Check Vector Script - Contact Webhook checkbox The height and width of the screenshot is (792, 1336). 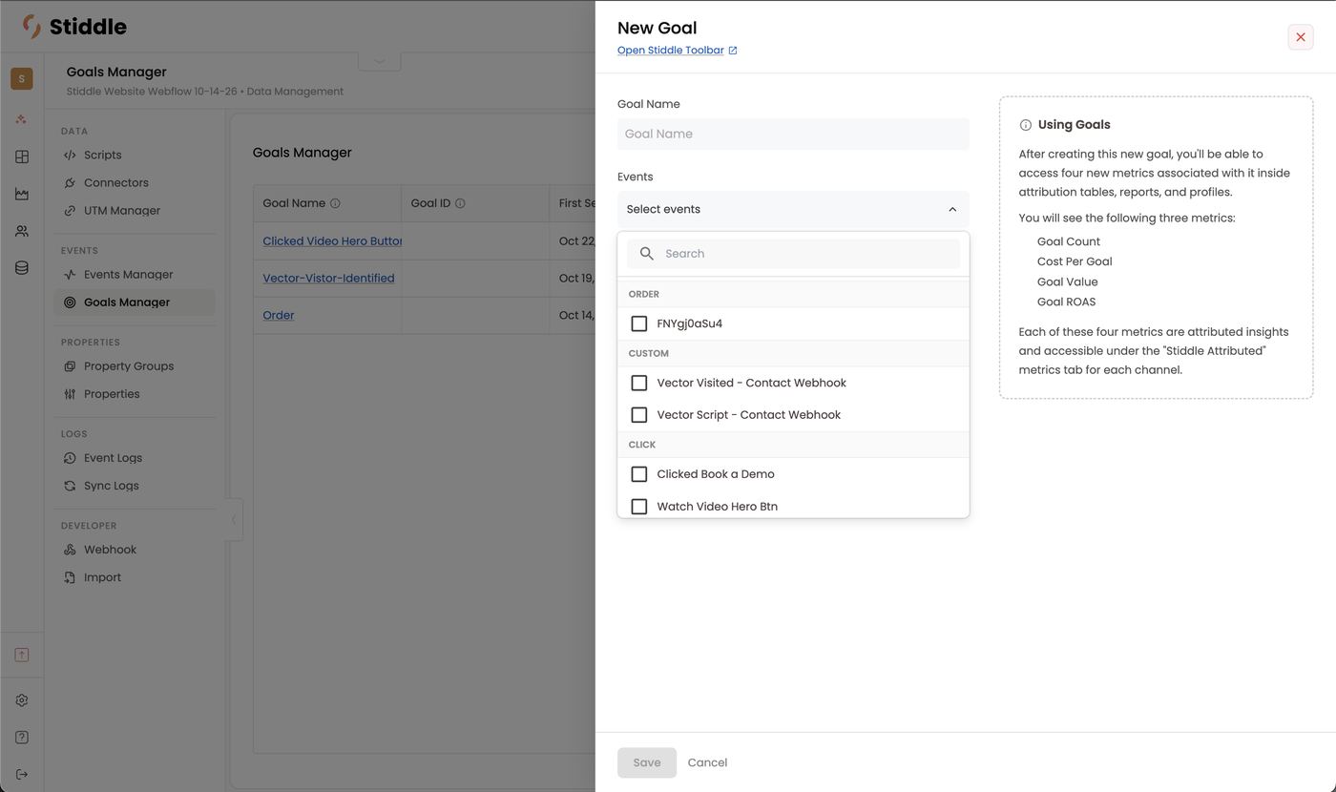pos(639,415)
